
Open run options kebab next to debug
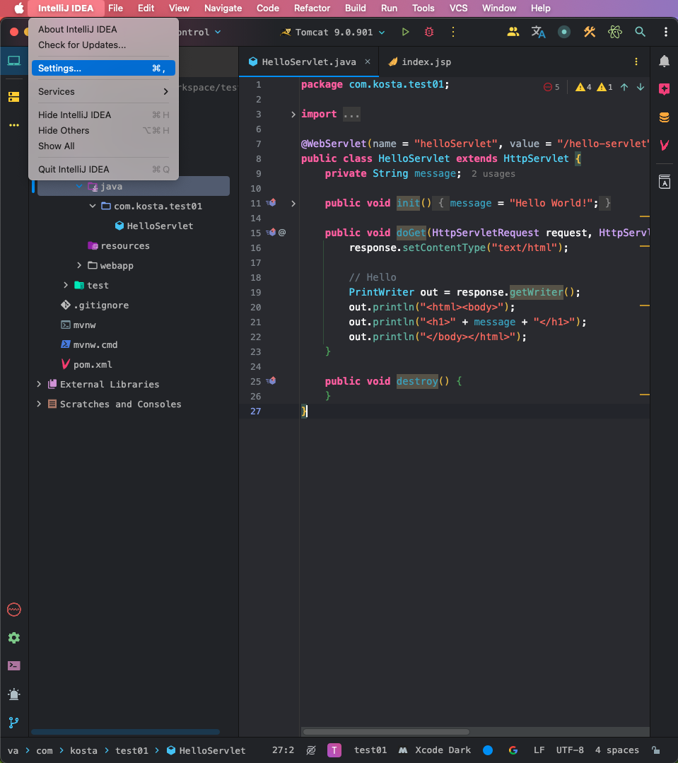pyautogui.click(x=452, y=32)
